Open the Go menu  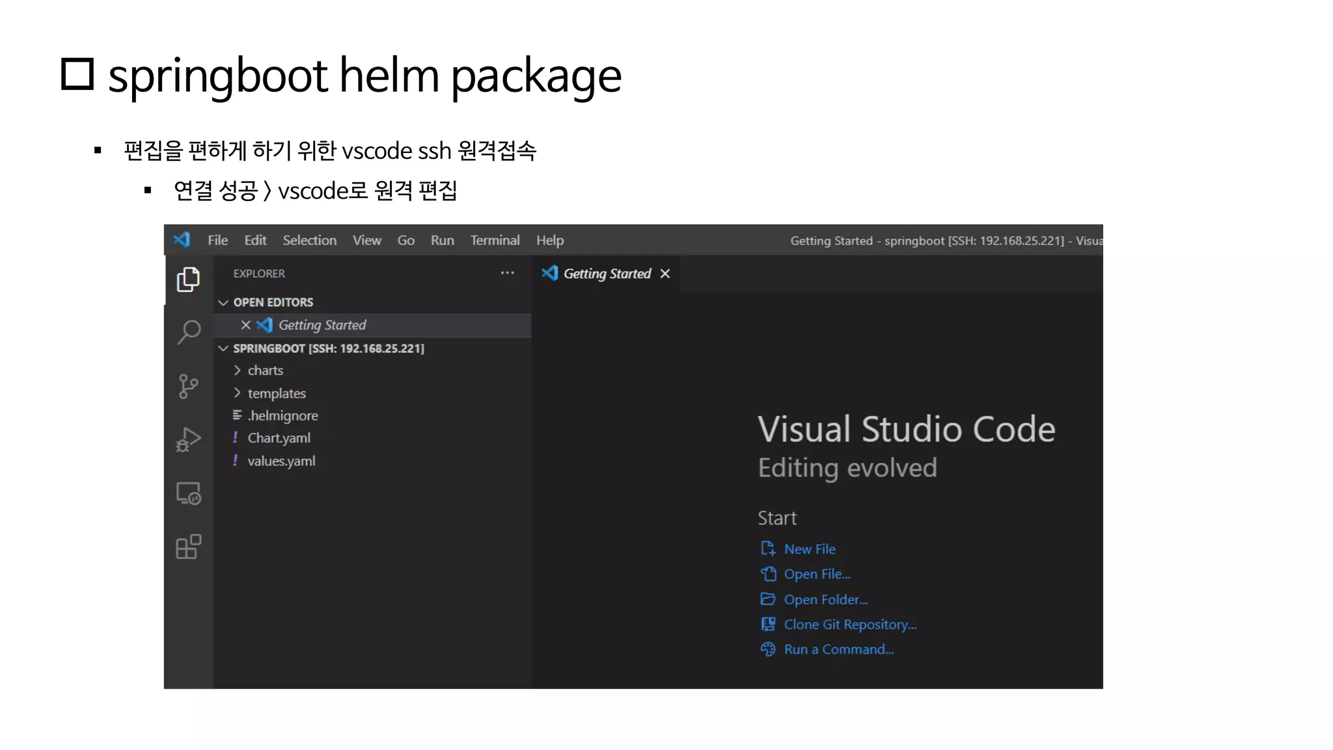406,240
